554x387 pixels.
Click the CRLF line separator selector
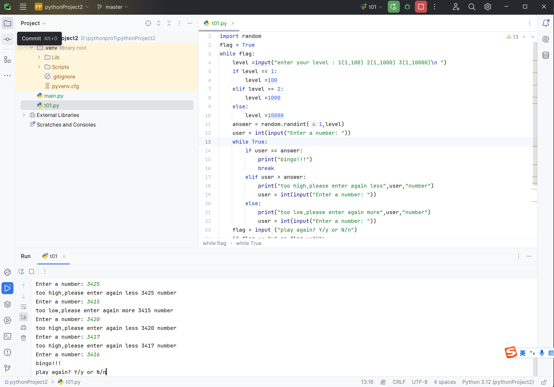click(x=399, y=382)
